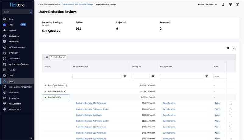Open BuyerCorp Inc. link in $630.82 row
The image size is (244, 140).
169,115
